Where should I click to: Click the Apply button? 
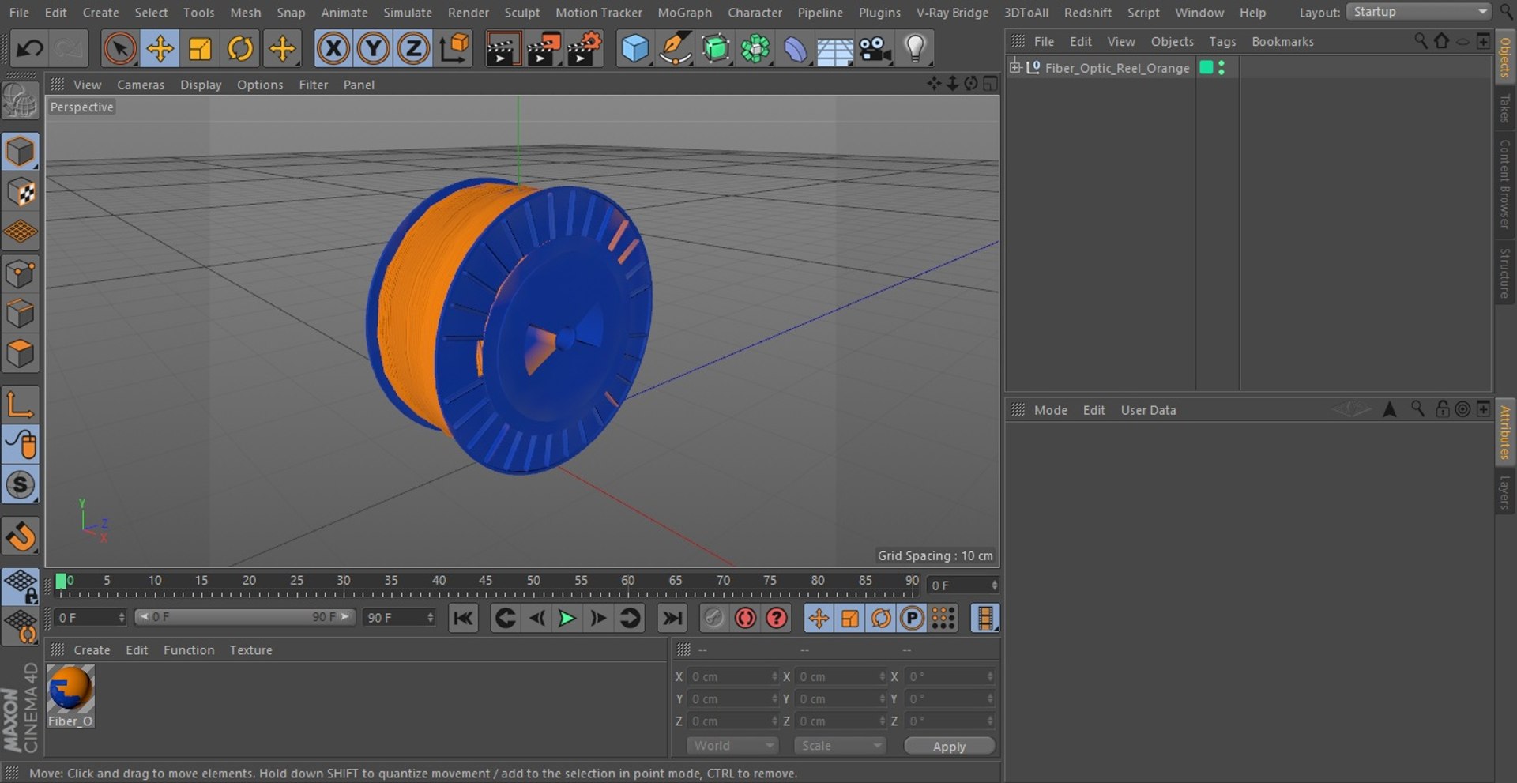tap(949, 747)
